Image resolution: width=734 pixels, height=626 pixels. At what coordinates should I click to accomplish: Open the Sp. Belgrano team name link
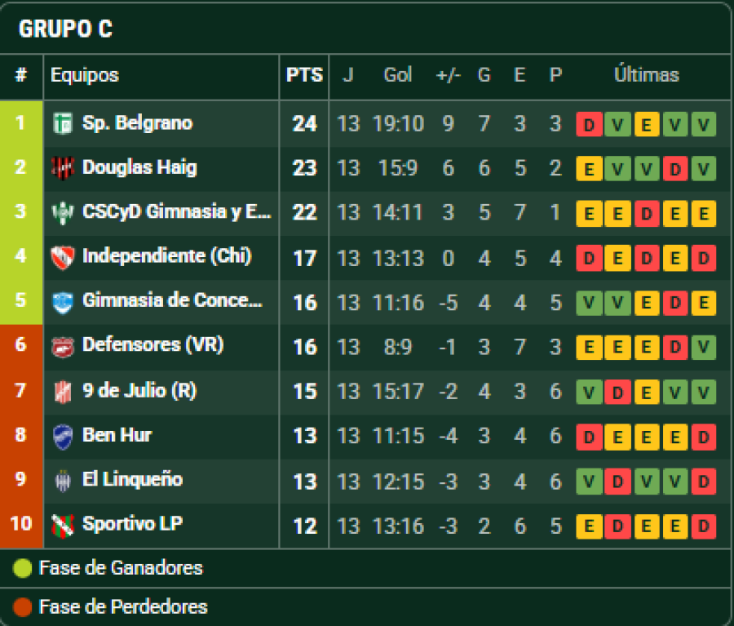pyautogui.click(x=137, y=123)
